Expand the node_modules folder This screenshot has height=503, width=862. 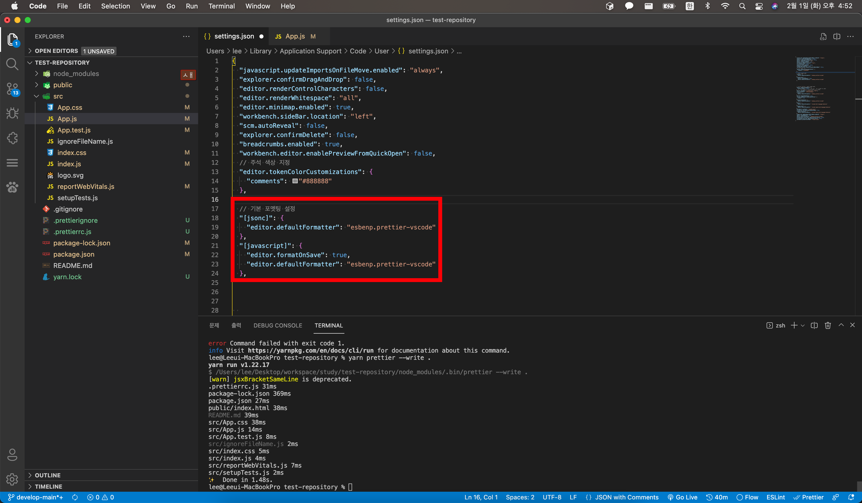[x=76, y=74]
